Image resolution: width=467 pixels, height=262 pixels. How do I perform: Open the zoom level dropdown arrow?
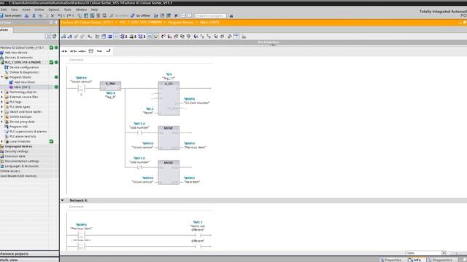(x=444, y=253)
